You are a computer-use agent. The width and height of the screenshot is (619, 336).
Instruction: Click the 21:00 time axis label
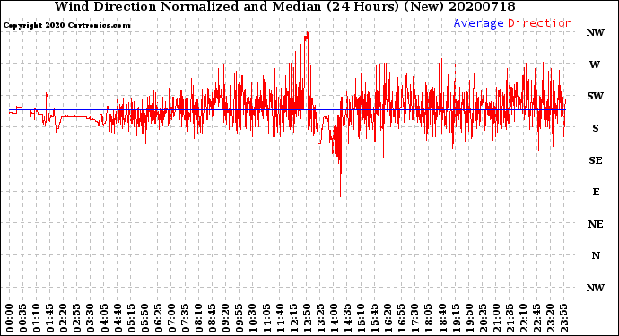click(496, 318)
